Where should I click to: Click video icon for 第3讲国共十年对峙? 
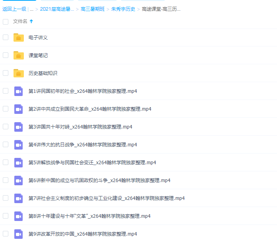(19, 127)
